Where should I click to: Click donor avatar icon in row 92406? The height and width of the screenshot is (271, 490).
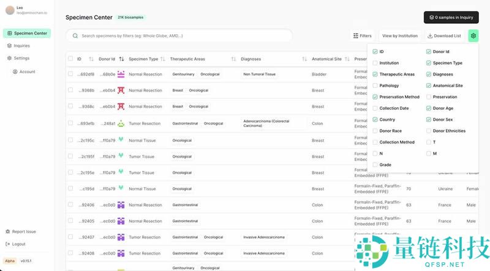click(121, 205)
